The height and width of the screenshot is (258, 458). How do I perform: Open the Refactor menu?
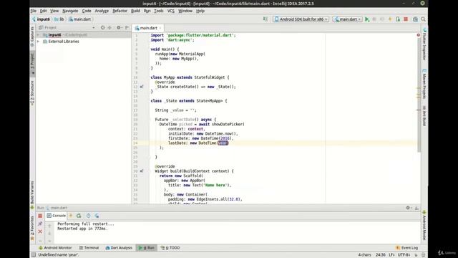[120, 11]
